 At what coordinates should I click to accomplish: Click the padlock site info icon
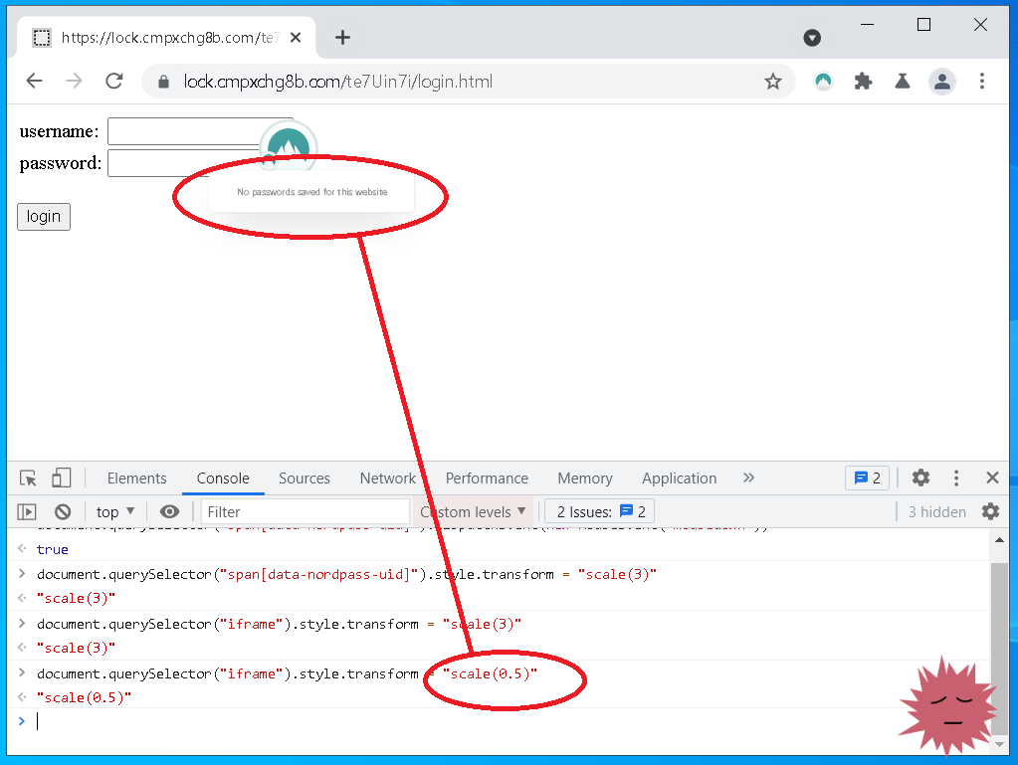(x=163, y=82)
